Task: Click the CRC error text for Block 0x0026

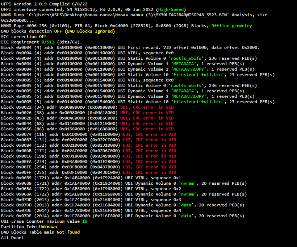Action: (x=147, y=113)
